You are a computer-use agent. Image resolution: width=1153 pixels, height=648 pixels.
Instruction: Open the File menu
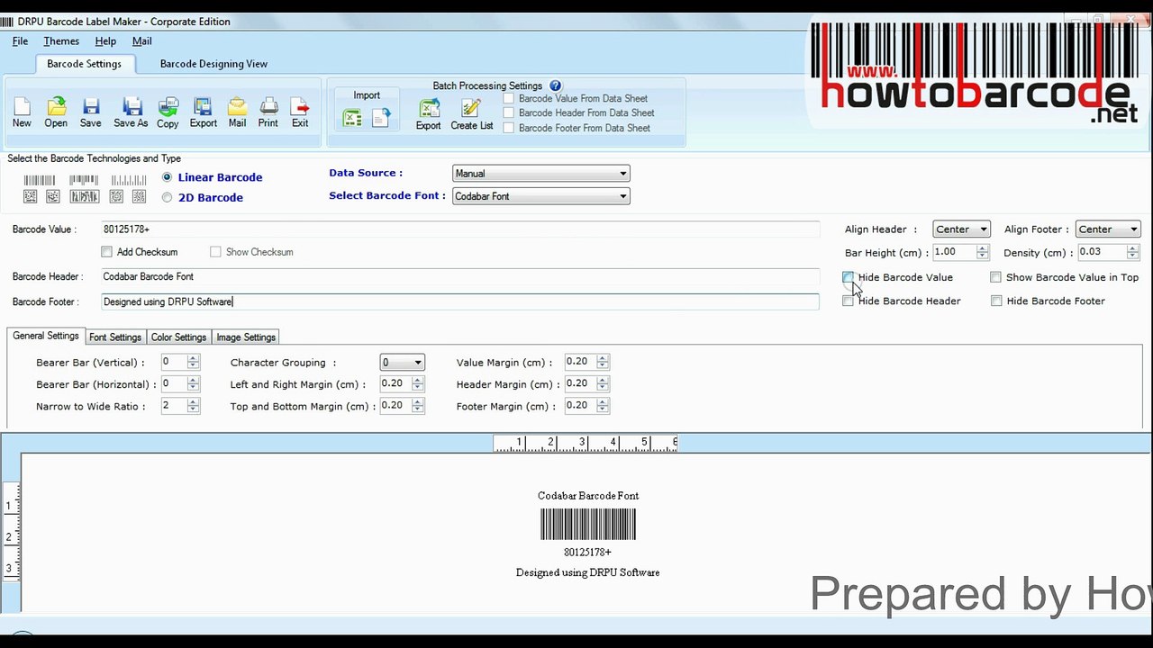20,41
